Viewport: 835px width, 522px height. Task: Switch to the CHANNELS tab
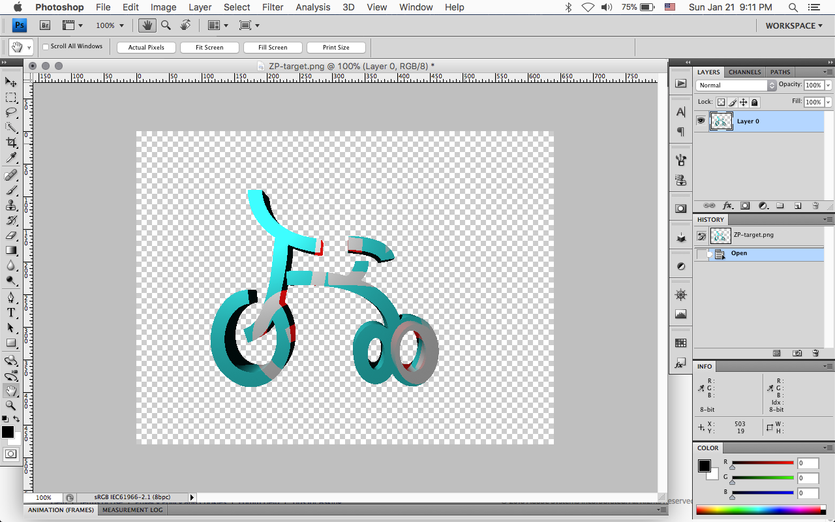click(x=745, y=72)
